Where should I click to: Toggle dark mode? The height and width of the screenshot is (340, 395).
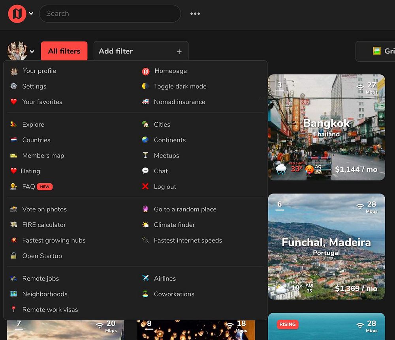(x=180, y=86)
